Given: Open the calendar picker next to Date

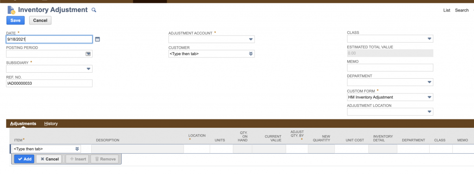Looking at the screenshot, I should click(97, 39).
